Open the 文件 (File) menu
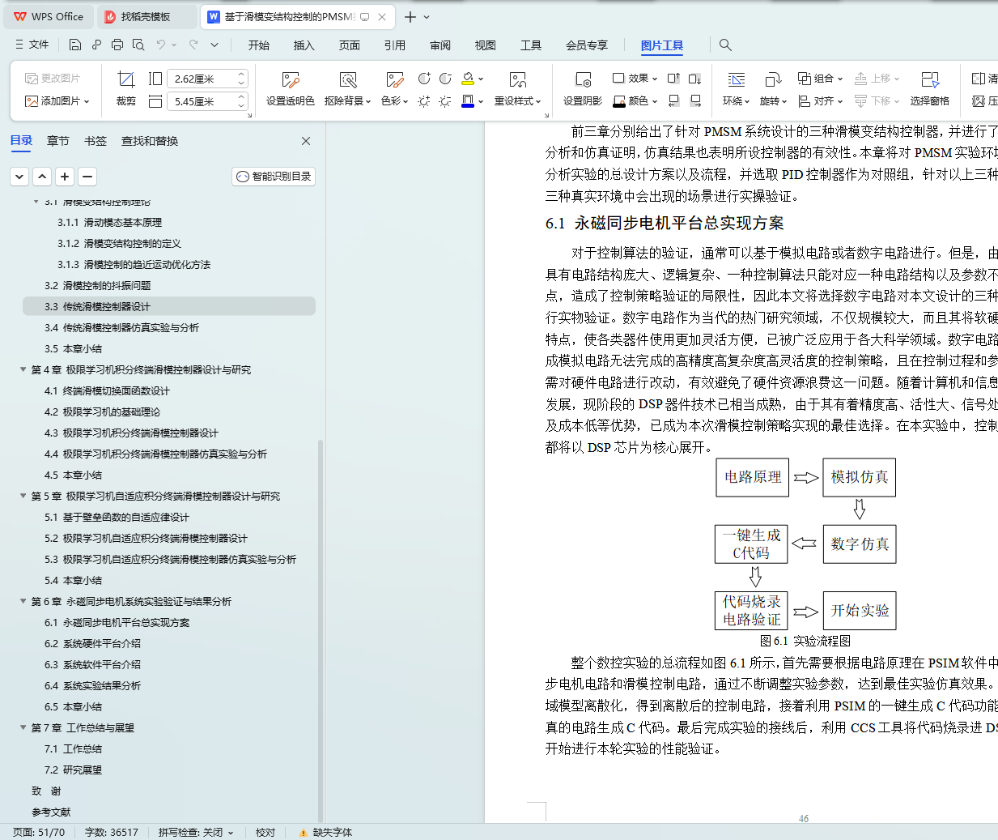The image size is (998, 840). point(32,45)
